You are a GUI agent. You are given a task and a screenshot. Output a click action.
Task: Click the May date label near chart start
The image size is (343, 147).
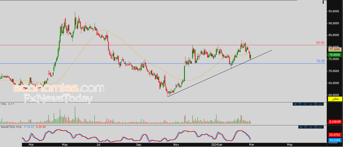[x=65, y=145]
